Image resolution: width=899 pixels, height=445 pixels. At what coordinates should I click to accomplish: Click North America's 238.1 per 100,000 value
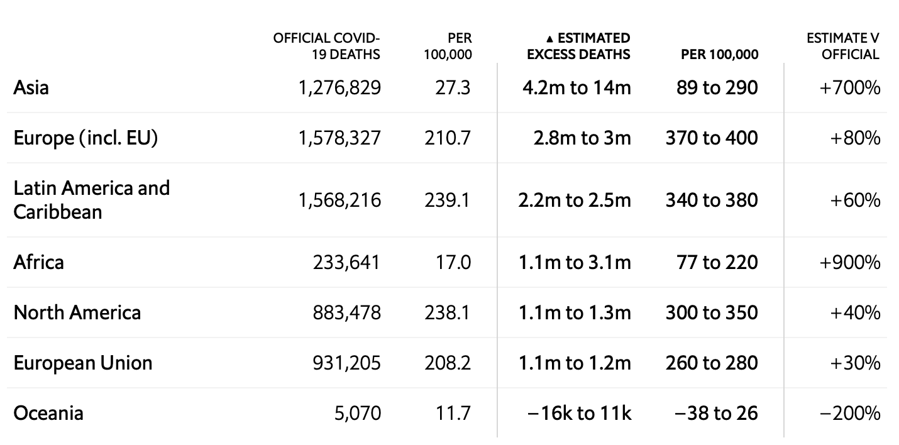click(447, 312)
